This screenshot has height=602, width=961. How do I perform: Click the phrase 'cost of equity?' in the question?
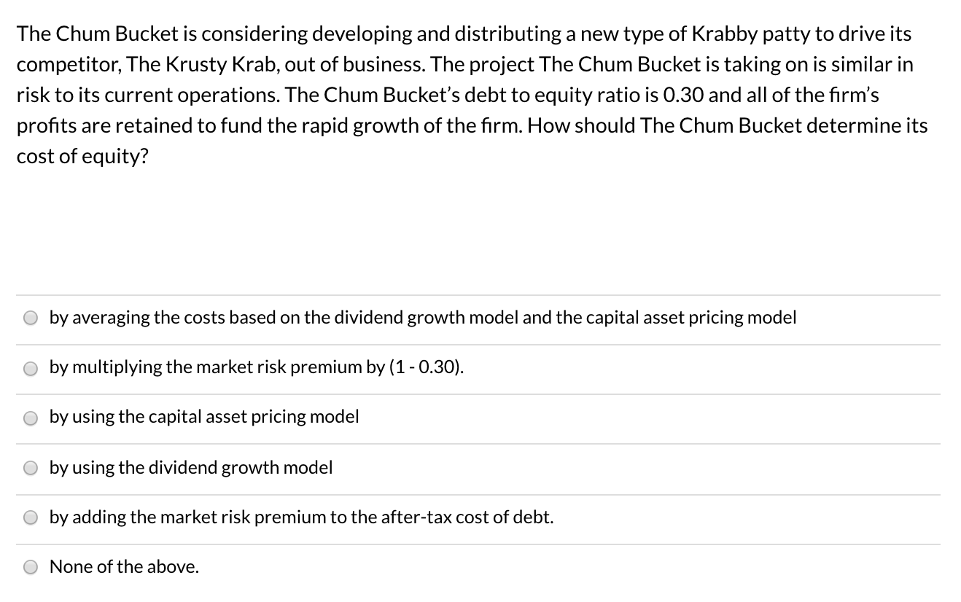click(x=82, y=155)
